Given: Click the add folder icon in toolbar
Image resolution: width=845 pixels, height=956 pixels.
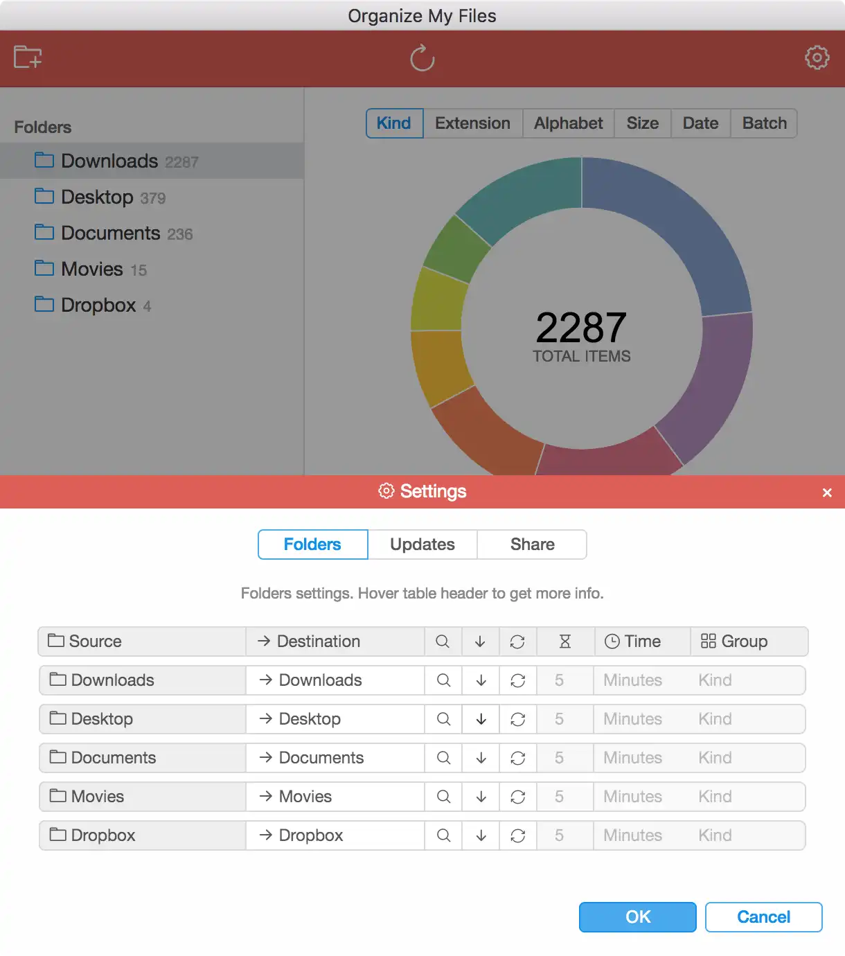Looking at the screenshot, I should 28,57.
